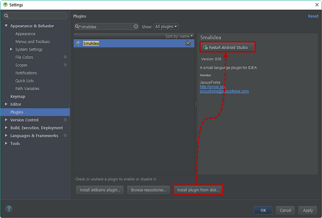Confirm settings with OK button
The image size is (322, 218).
coord(263,210)
